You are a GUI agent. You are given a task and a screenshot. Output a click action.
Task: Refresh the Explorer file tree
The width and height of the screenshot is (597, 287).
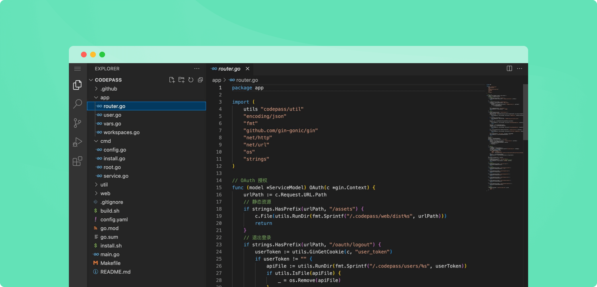pyautogui.click(x=191, y=80)
